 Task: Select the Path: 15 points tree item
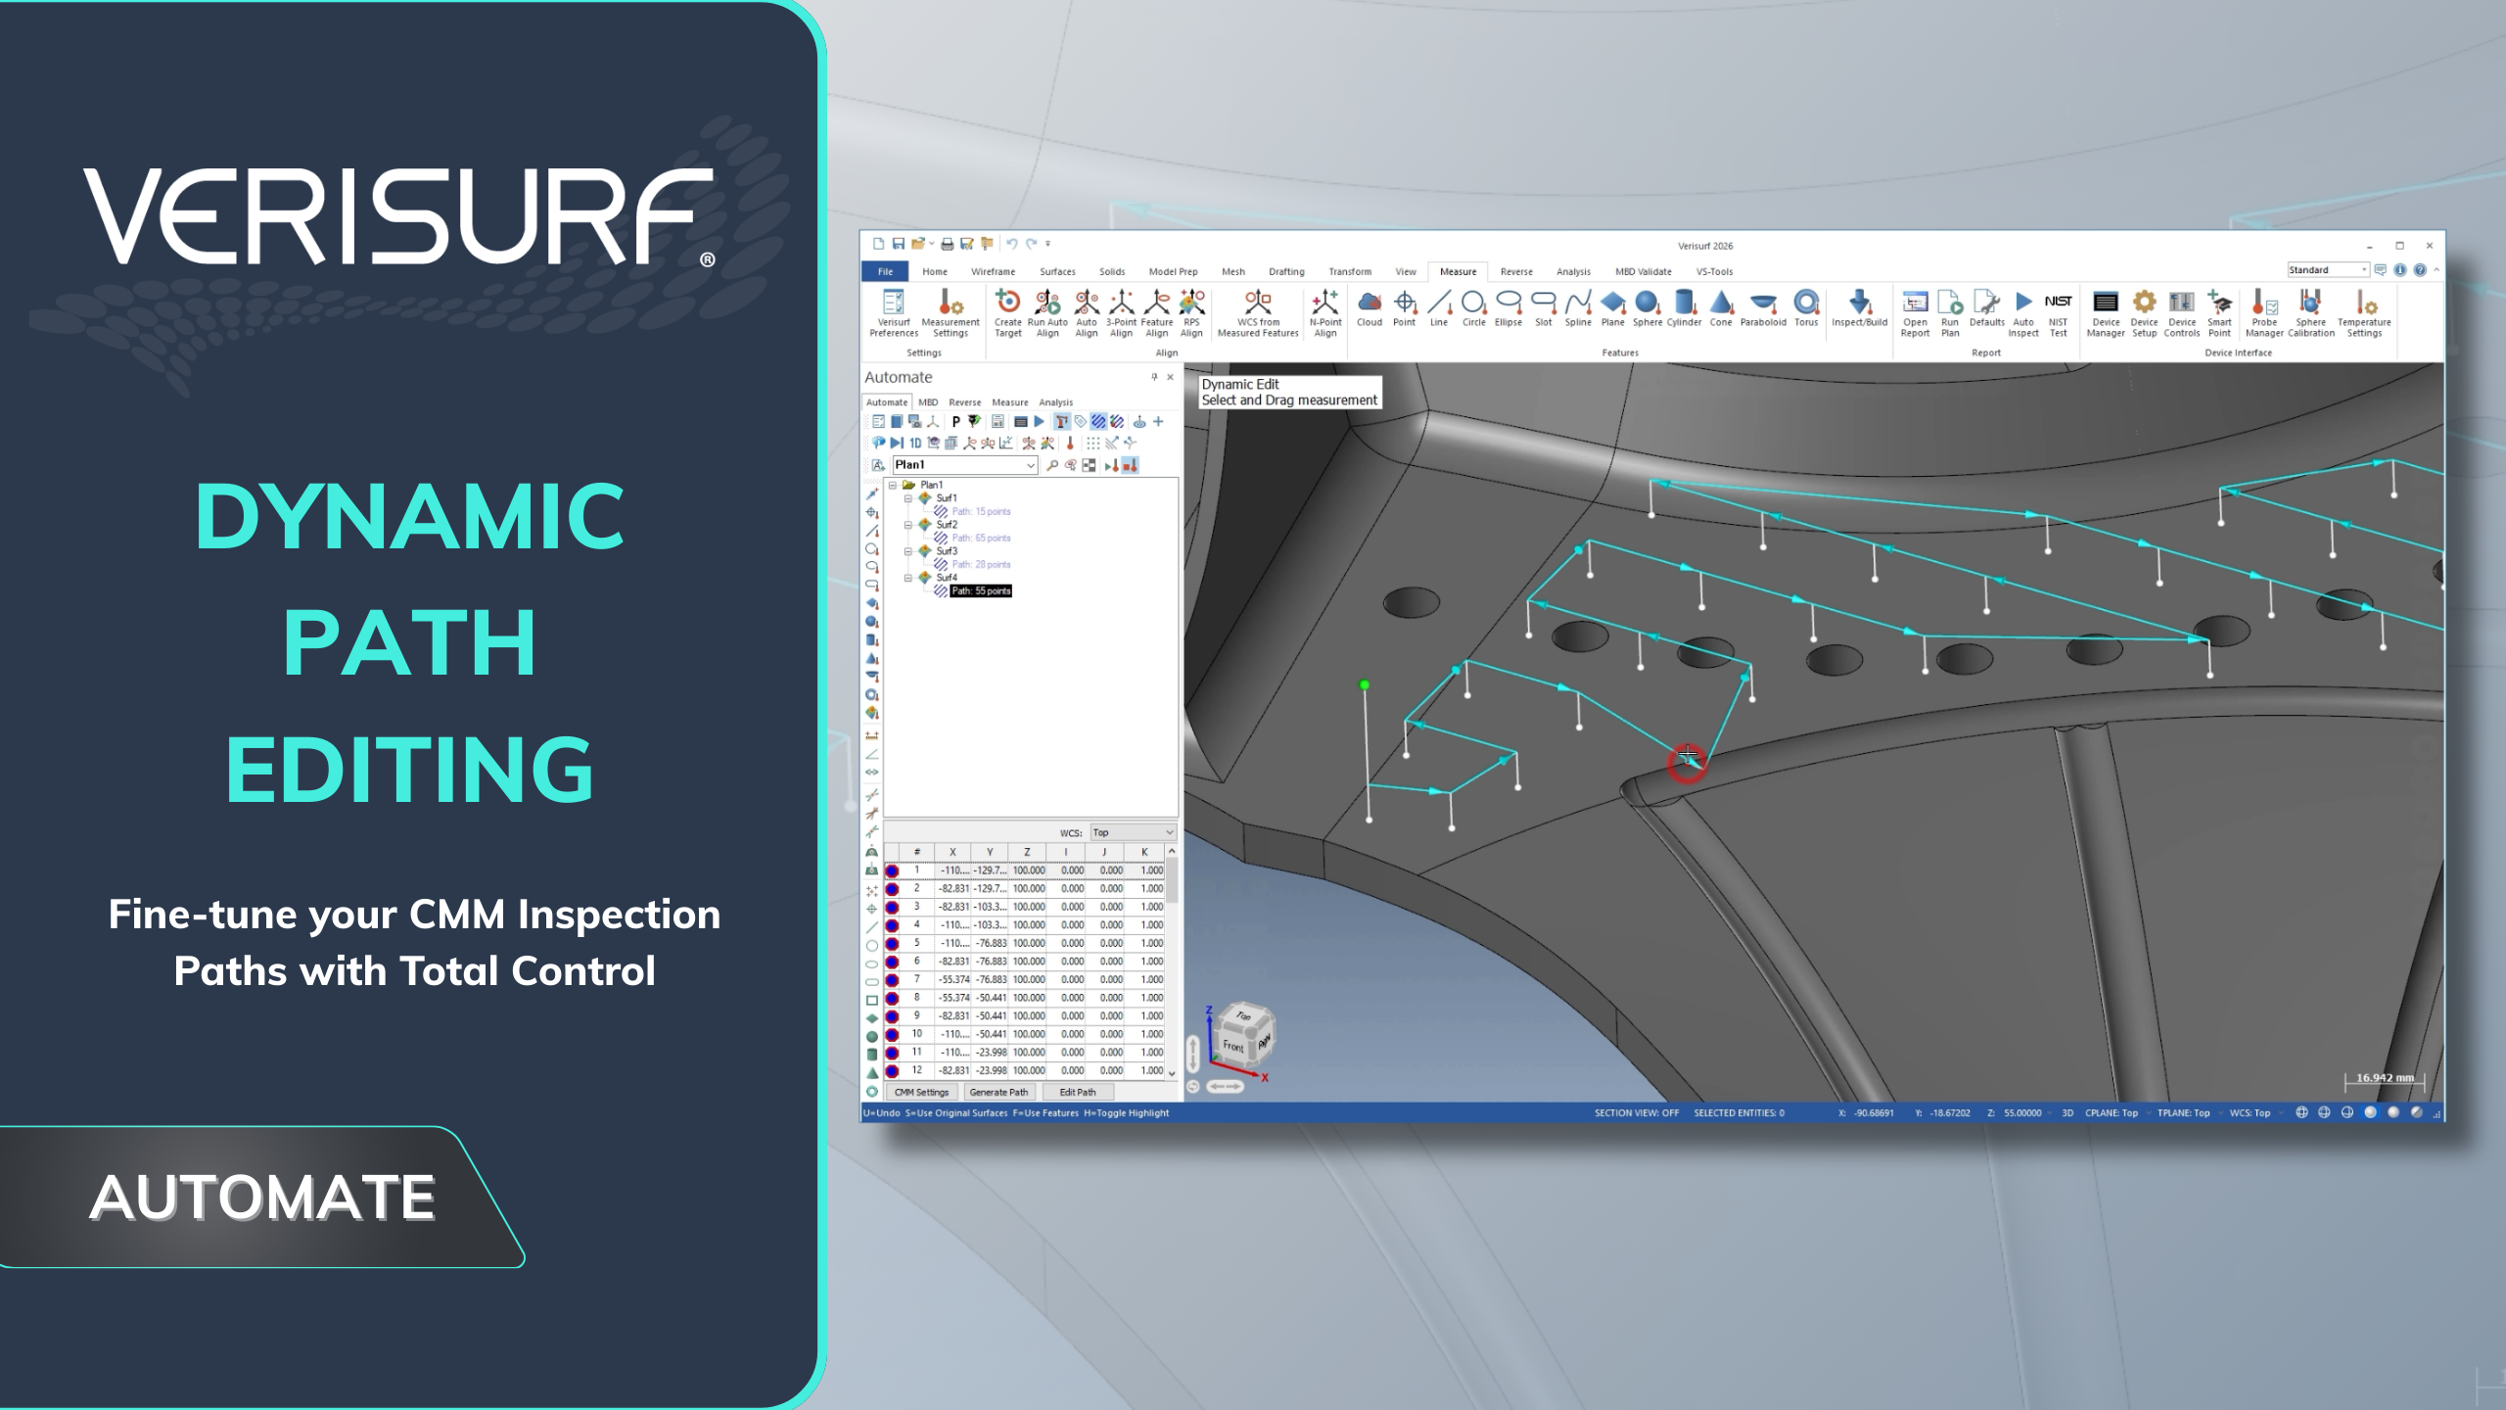pos(981,511)
